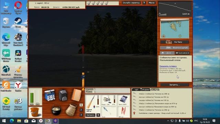Select the Legend fishing rod slot
Image resolution: width=220 pixels, height=124 pixels.
tap(92, 104)
